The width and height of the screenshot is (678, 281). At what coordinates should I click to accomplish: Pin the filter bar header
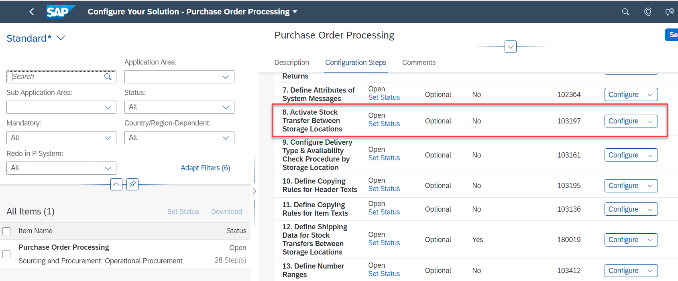click(x=132, y=184)
